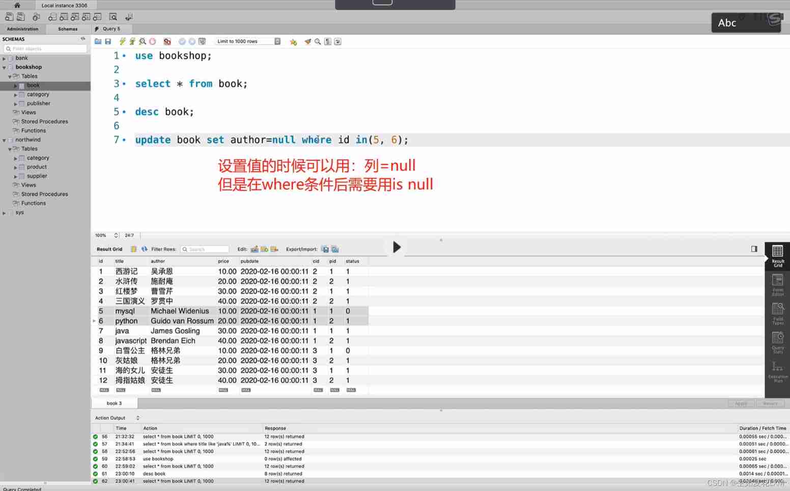
Task: Click the Filter Rows search box
Action: (x=205, y=249)
